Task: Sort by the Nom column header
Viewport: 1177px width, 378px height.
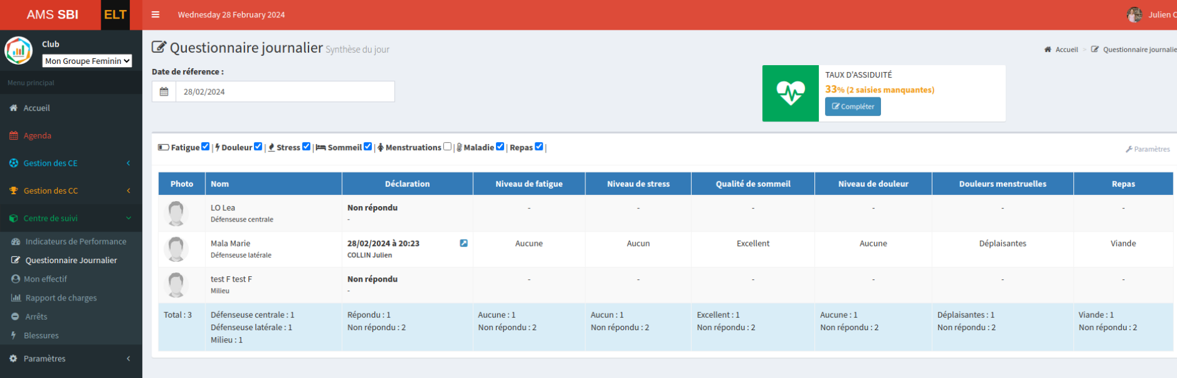Action: coord(273,184)
